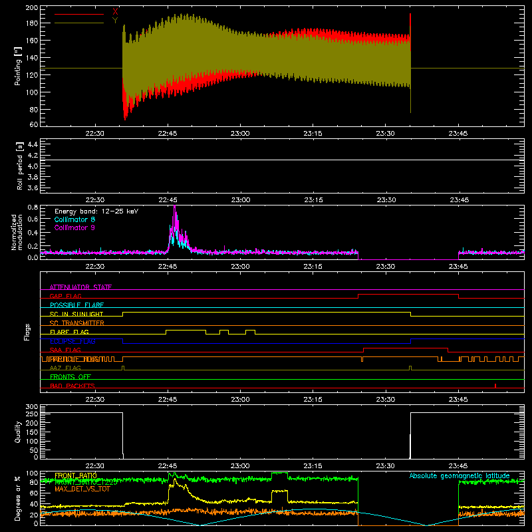Click the 'Pointing' y-axis title

18,66
